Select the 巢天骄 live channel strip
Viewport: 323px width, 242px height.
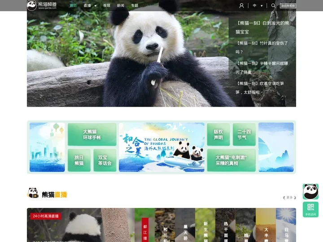185,225
